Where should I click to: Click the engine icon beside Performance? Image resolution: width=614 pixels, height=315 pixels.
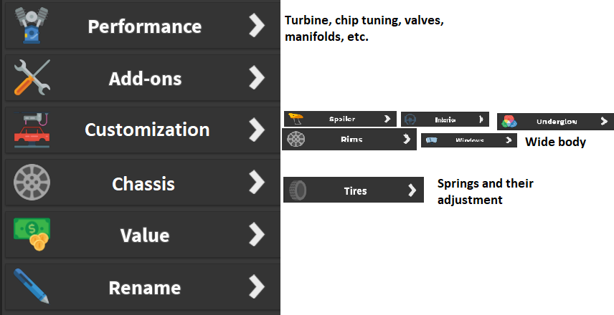pyautogui.click(x=32, y=26)
